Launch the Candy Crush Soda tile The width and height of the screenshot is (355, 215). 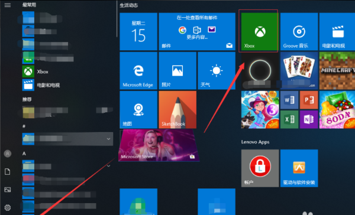pos(337,110)
